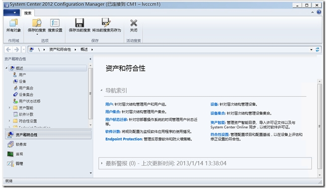
Task: Open the address bar history dropdown
Action: coord(311,49)
